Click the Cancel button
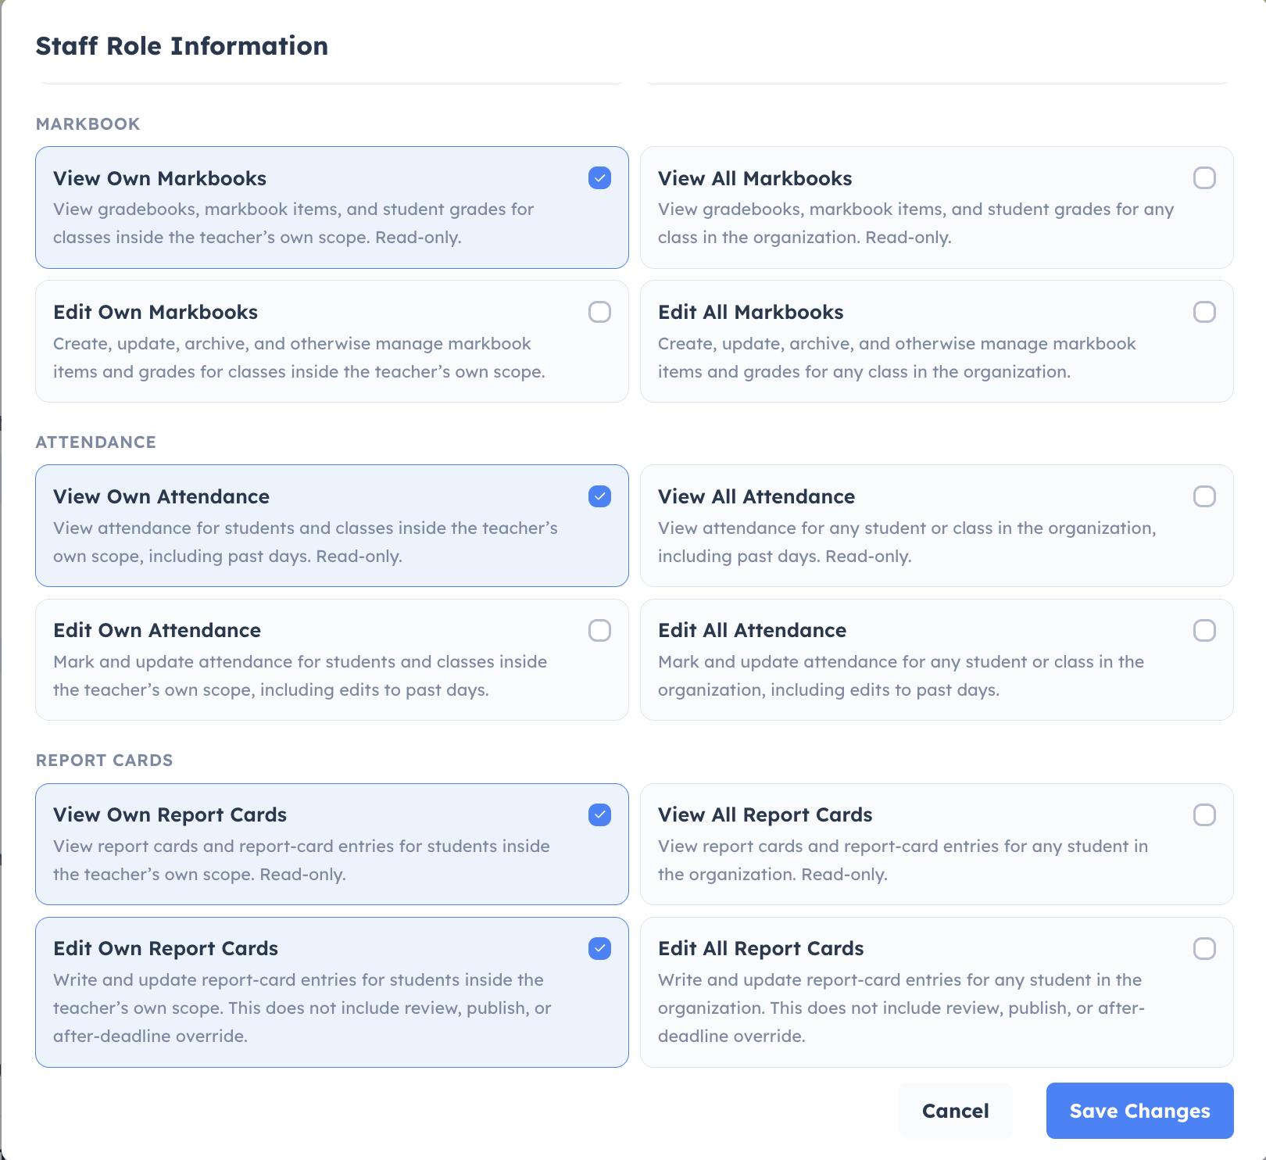The image size is (1266, 1160). tap(955, 1111)
